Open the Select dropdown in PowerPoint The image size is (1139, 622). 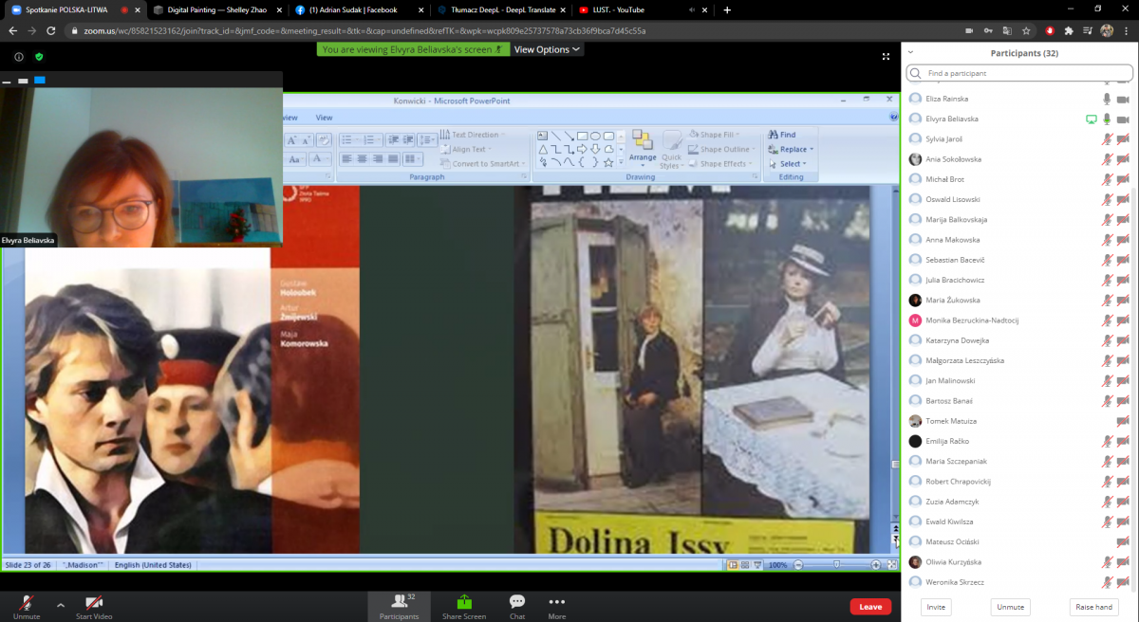(788, 164)
